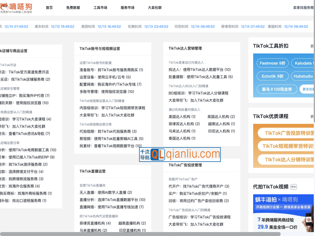
Task: Click the 千流导航 QL logo banner
Action: [180, 154]
